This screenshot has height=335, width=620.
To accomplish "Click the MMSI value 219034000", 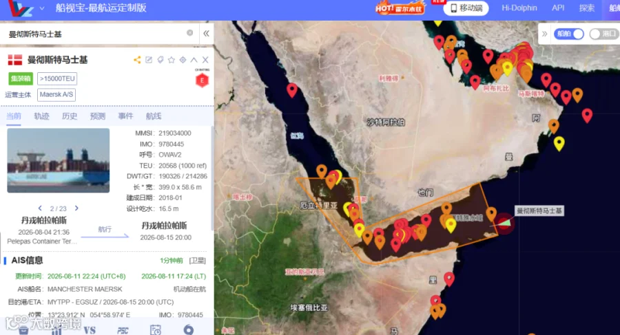I will click(x=175, y=133).
